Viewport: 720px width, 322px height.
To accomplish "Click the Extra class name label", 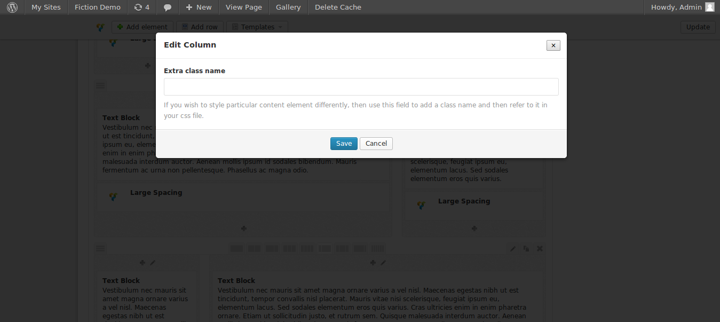I will 194,70.
